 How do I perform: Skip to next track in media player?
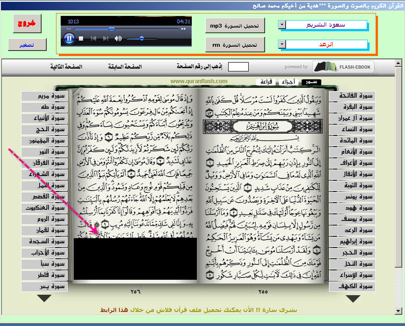pos(105,39)
